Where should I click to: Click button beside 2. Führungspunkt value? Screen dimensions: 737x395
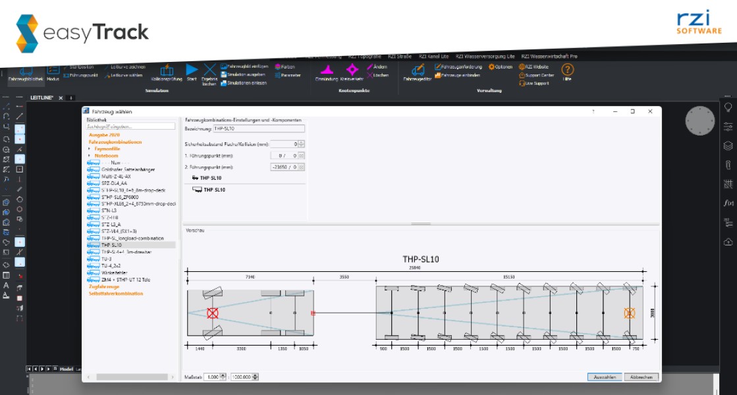pyautogui.click(x=301, y=167)
